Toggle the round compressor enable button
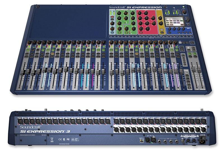 tap(127, 32)
